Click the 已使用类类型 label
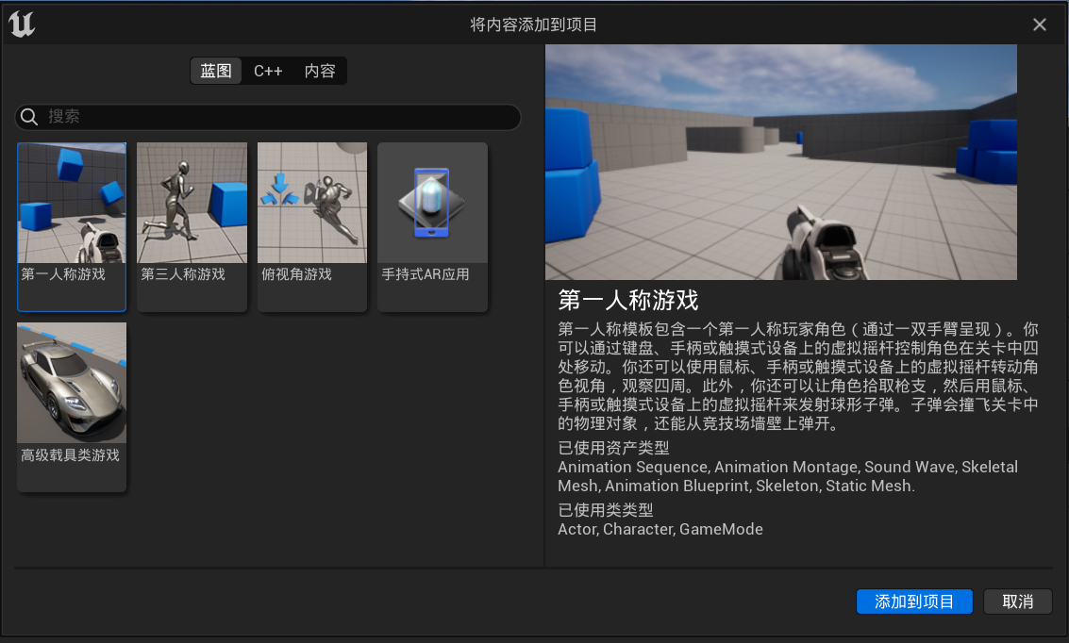 pos(606,510)
